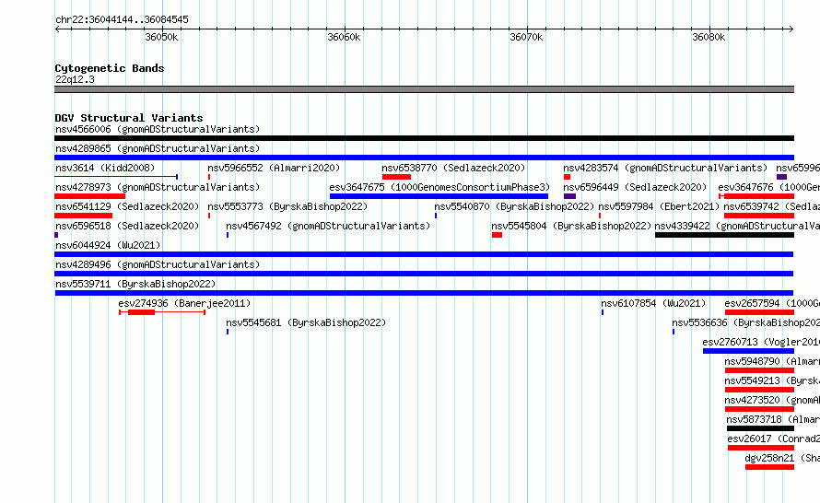Open nsv5966552 (Almarri2020) variant

[x=274, y=168]
